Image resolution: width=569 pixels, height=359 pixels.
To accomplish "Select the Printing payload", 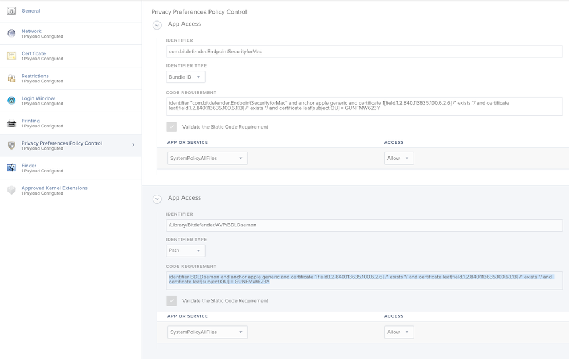I will [71, 123].
